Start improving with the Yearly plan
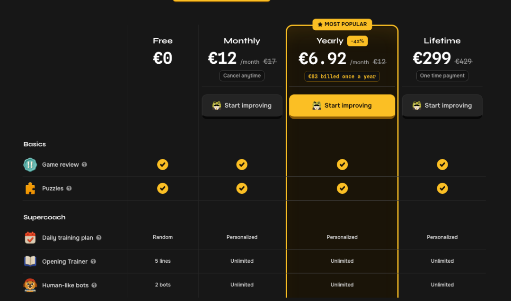Screen dimensions: 511x301 (x=342, y=106)
